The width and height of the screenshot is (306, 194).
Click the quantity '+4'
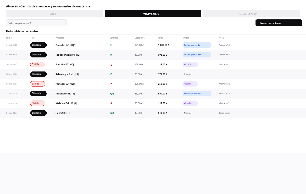click(111, 55)
